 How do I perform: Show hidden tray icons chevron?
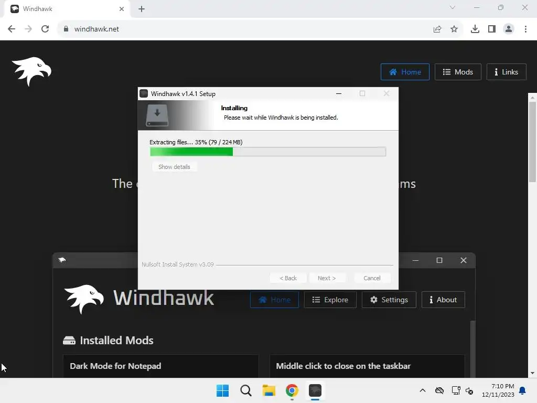click(423, 390)
